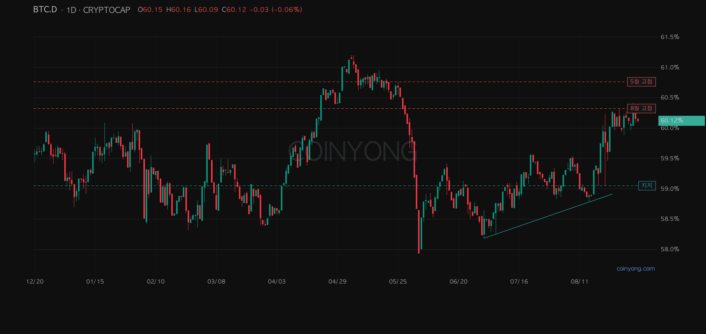Screen dimensions: 706x334
Task: Click the 08/11 date axis label
Action: click(x=580, y=282)
